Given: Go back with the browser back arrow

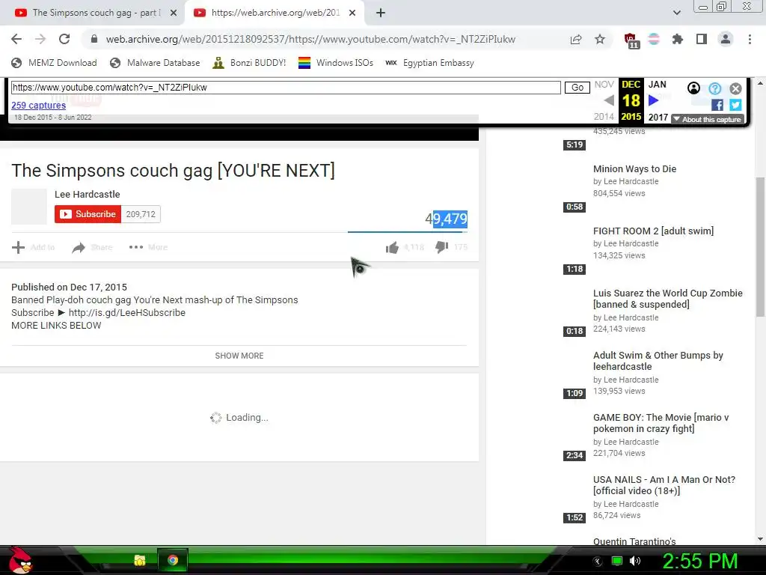Looking at the screenshot, I should point(16,39).
